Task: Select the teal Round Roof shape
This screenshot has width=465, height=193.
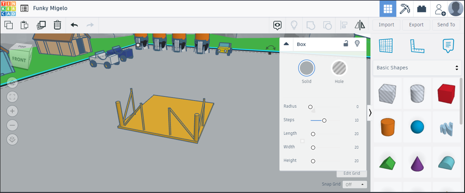Action: click(x=446, y=162)
